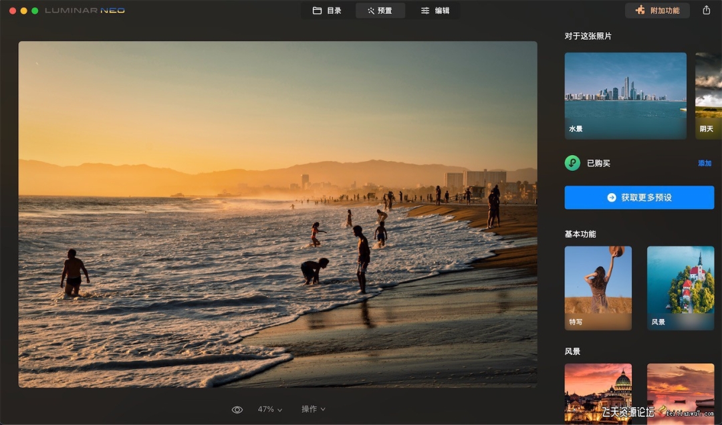
Task: Switch to the 预置 presets tab
Action: [380, 11]
